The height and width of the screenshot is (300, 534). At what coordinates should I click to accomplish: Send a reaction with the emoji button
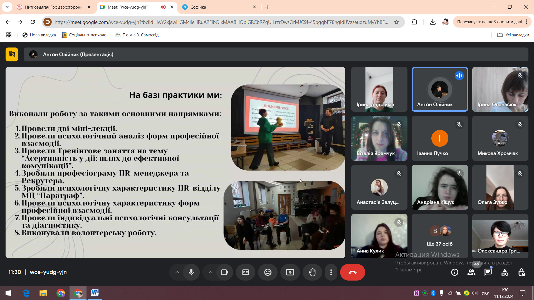268,272
